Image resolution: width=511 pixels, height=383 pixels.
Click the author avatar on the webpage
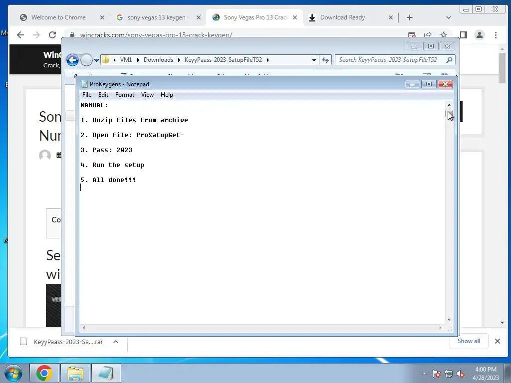[x=45, y=155]
